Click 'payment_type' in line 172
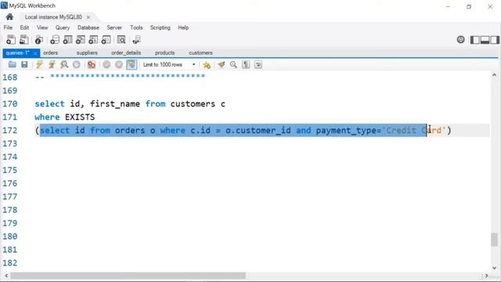The height and width of the screenshot is (282, 501). (x=346, y=131)
